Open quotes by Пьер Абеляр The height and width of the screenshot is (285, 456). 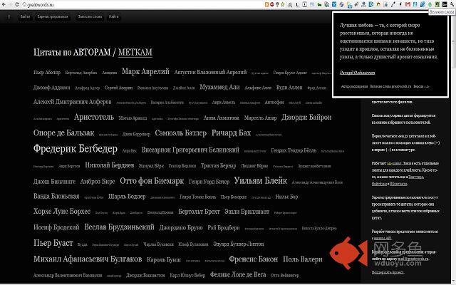47,73
